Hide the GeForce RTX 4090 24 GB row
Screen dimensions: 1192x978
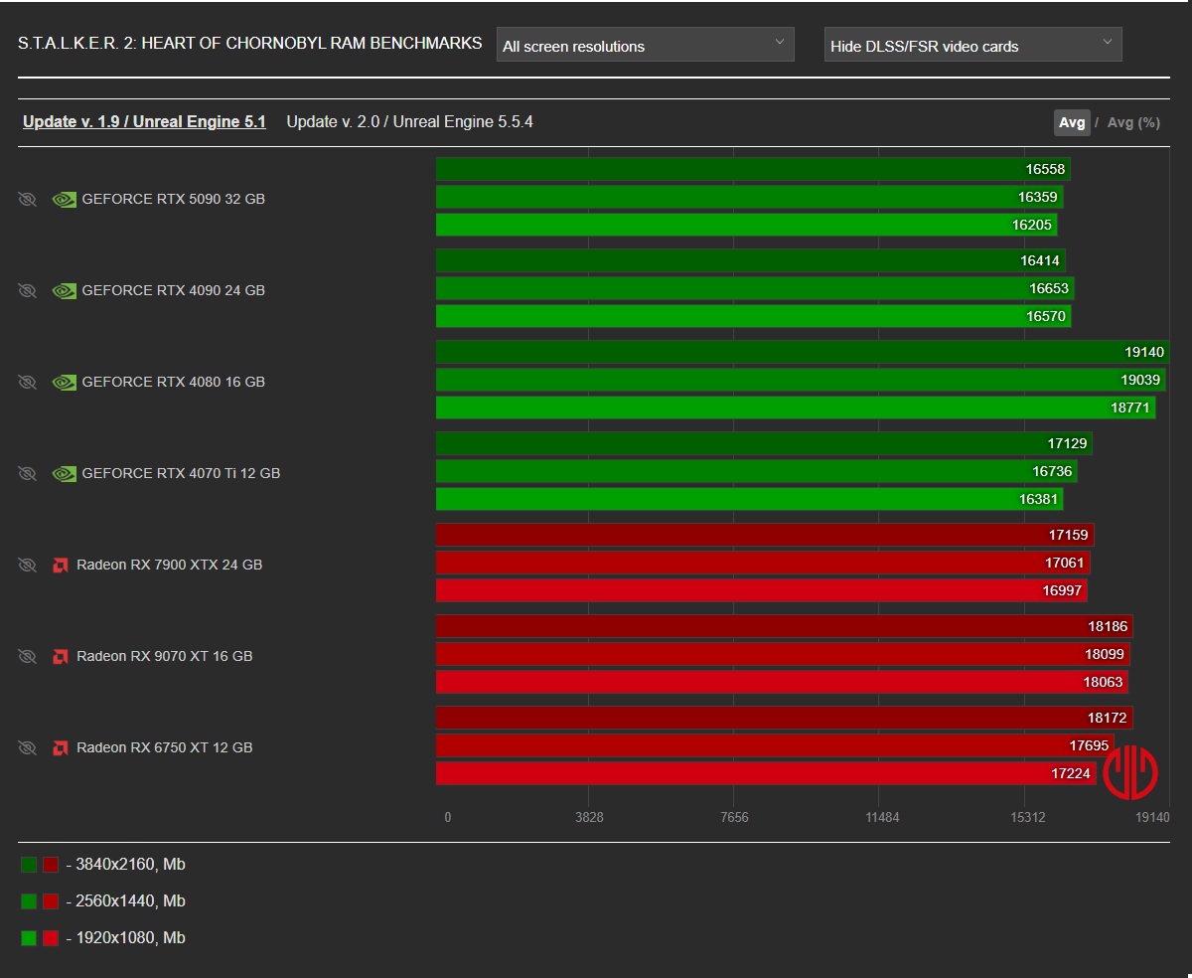pos(27,290)
